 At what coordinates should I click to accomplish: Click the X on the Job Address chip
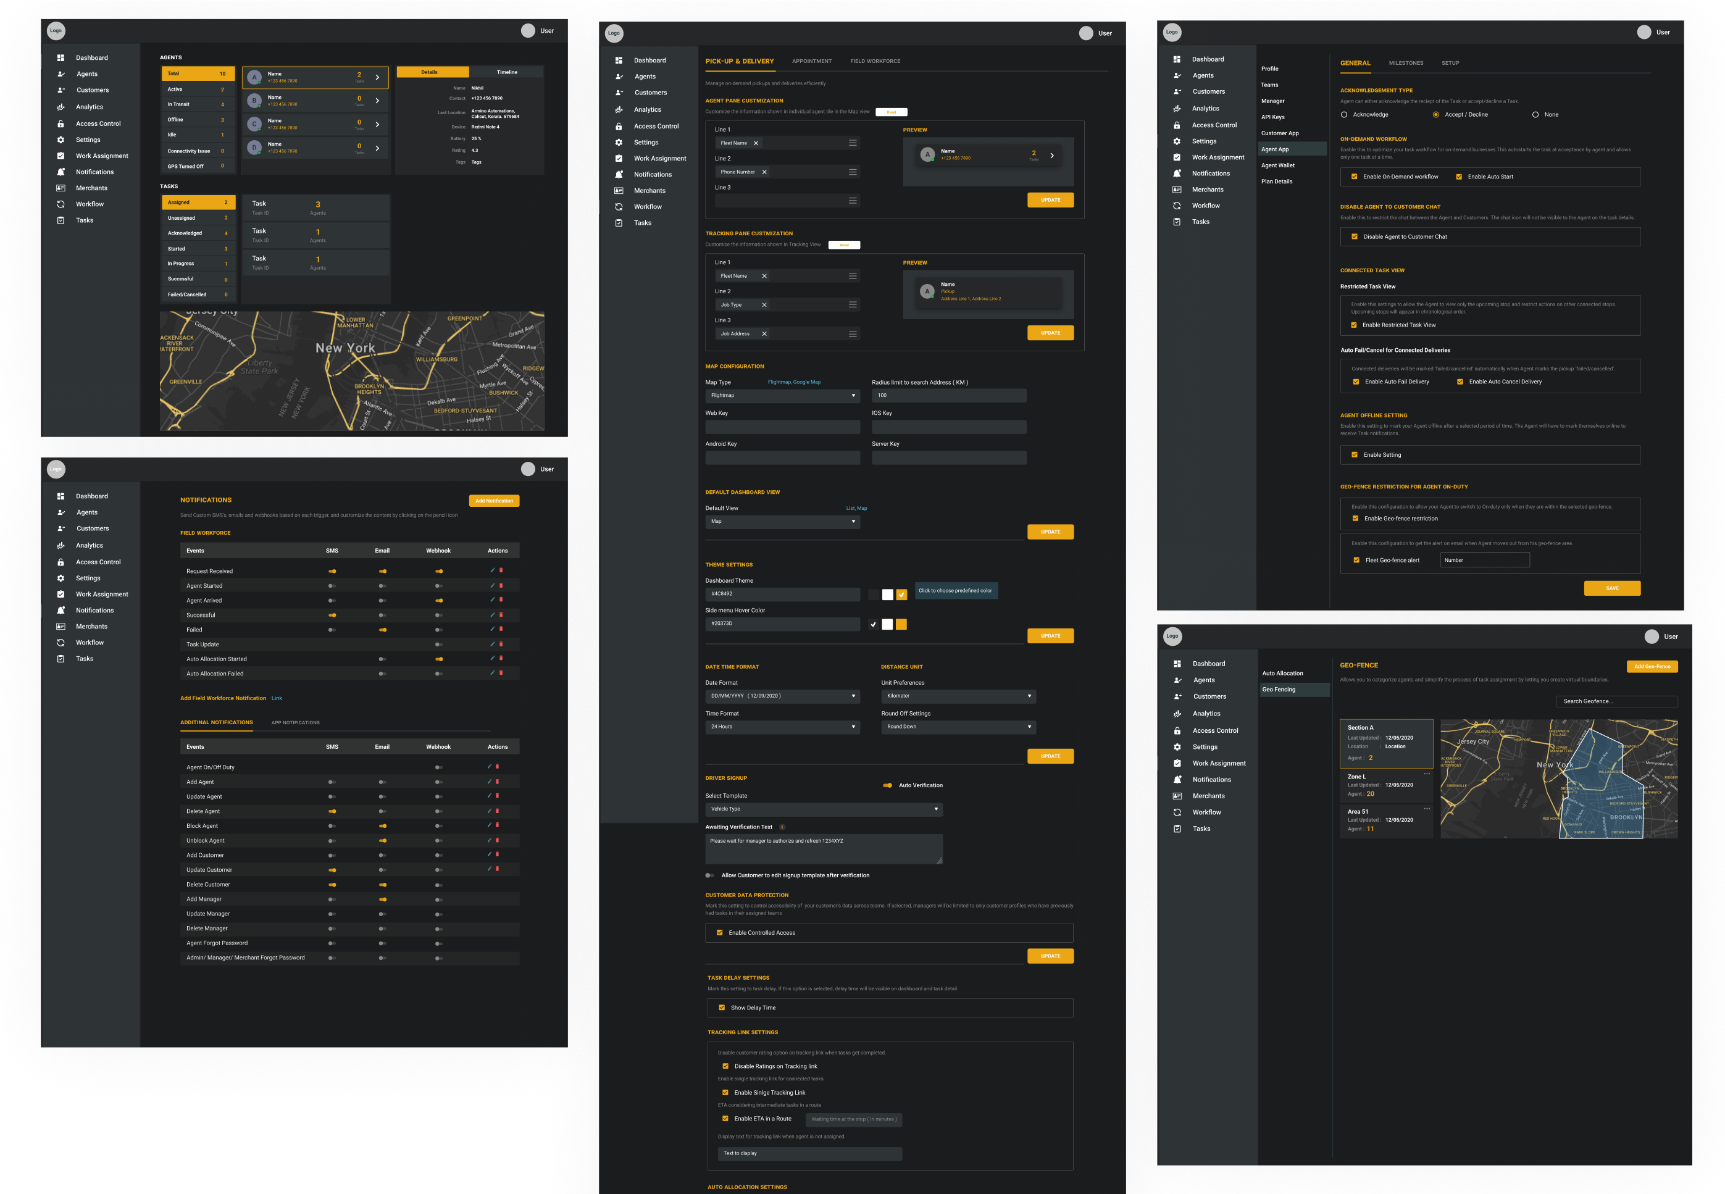tap(764, 333)
